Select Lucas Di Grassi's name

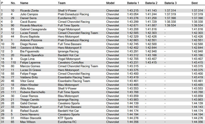[31, 70]
